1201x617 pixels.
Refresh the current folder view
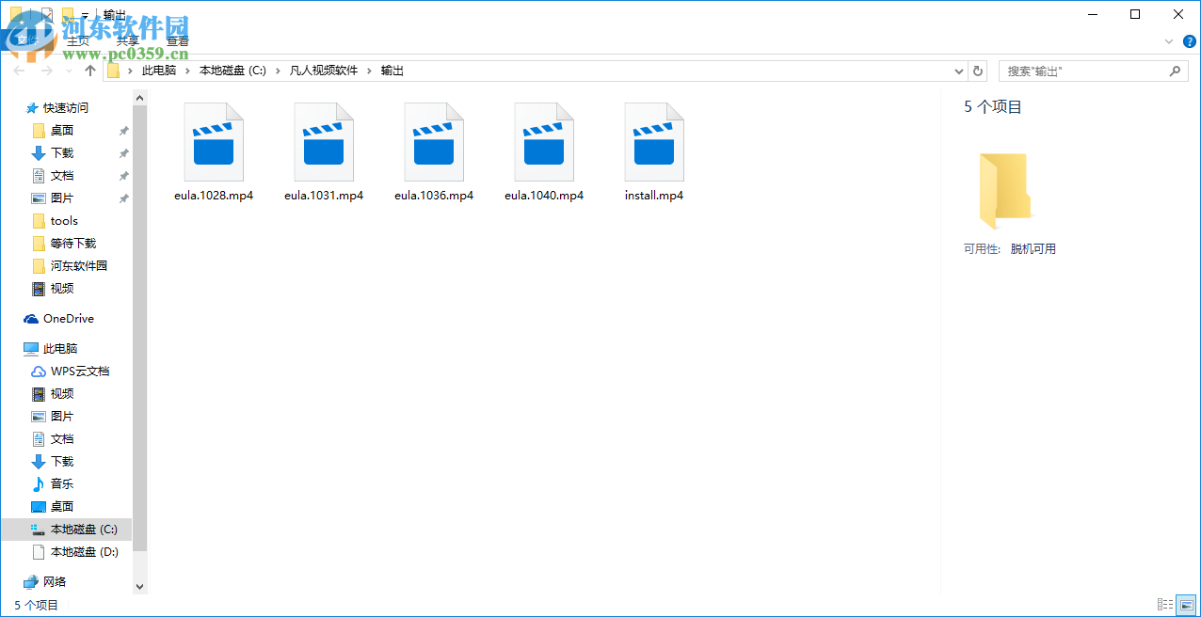(x=978, y=71)
